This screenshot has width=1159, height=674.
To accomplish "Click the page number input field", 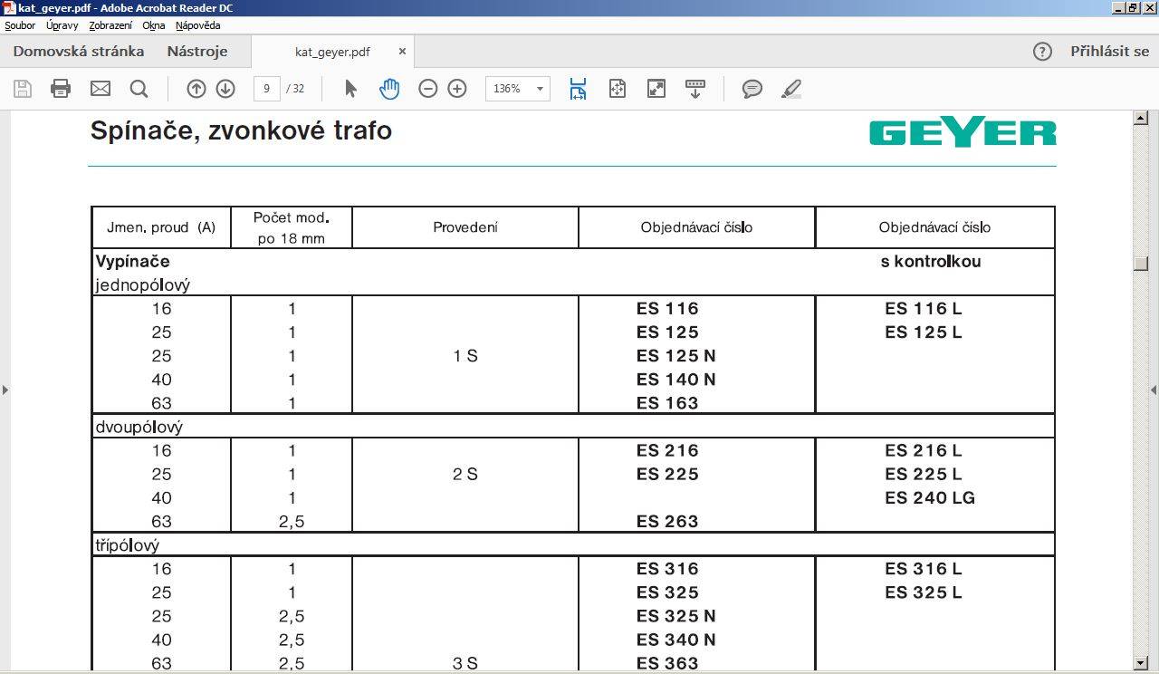I will point(266,88).
